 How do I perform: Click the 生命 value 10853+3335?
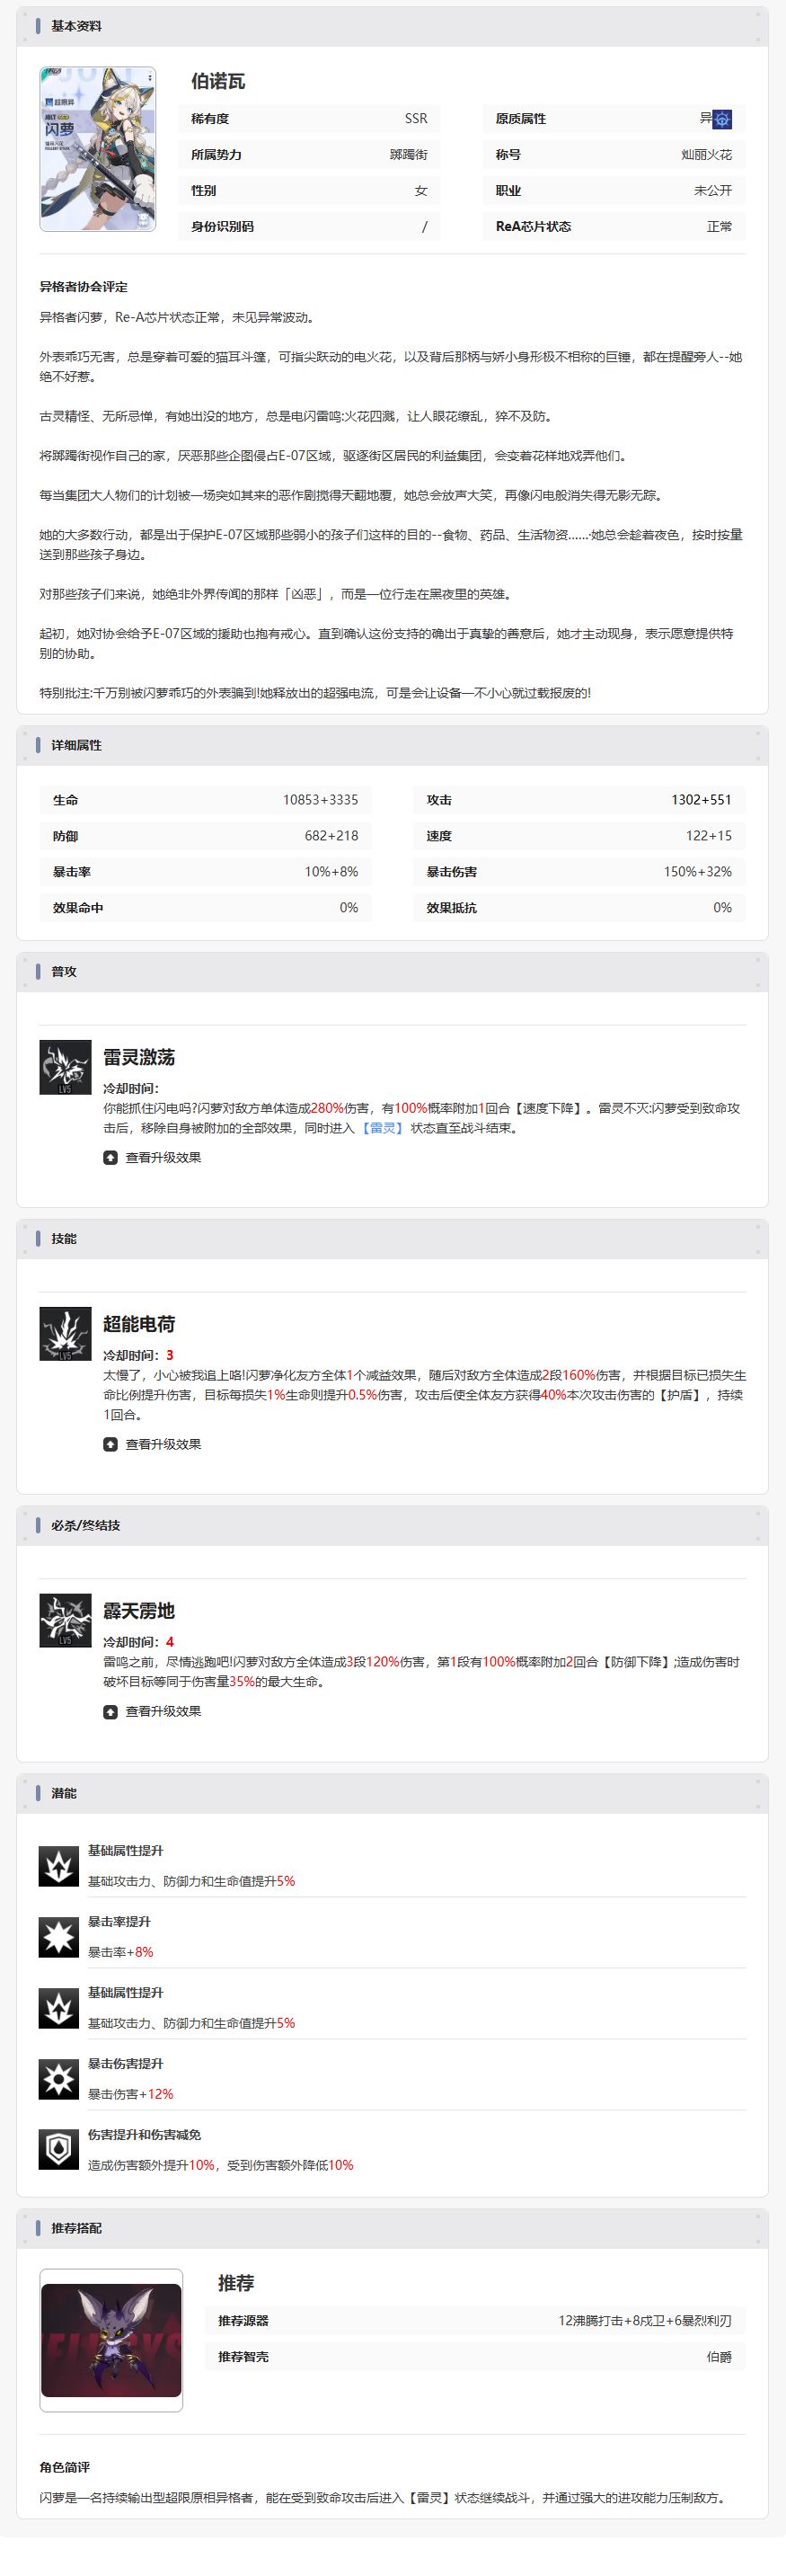320,800
